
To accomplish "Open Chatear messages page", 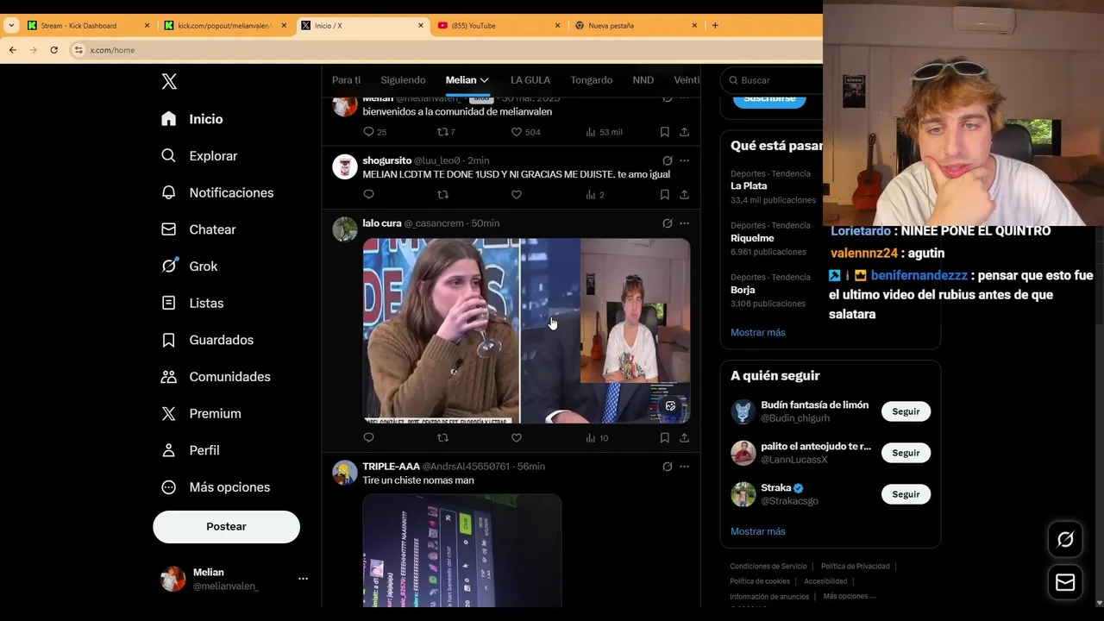I will pos(198,229).
